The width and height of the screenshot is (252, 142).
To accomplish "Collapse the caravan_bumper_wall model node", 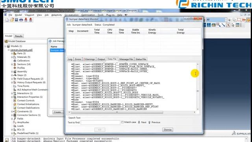I will (9, 50).
